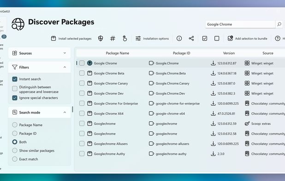Viewport: 285px width, 181px height.
Task: Sort by Package Name column header
Action: point(118,53)
